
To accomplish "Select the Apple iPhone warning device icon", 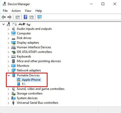I will click(19, 80).
